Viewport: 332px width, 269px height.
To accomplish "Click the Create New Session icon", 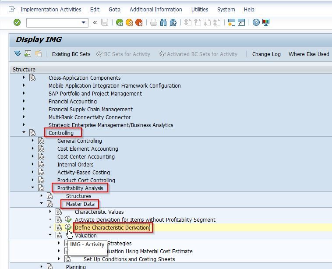I will point(231,22).
